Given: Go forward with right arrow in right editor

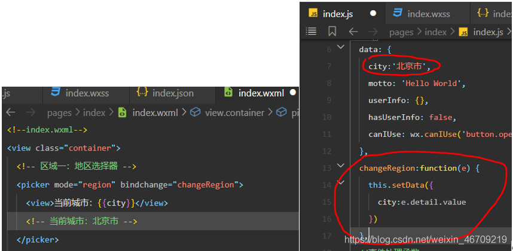Looking at the screenshot, I should 373,32.
